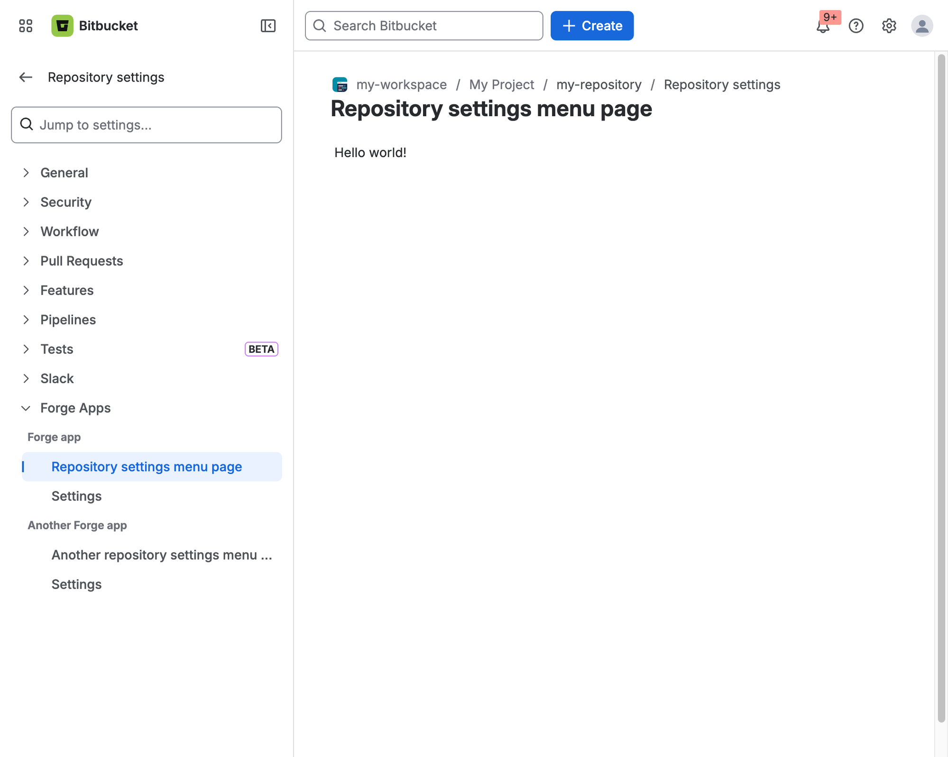948x757 pixels.
Task: Expand the Slack section
Action: coord(147,378)
